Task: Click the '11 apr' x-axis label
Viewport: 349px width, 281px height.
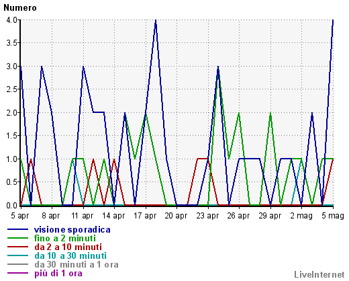Action: [x=82, y=216]
